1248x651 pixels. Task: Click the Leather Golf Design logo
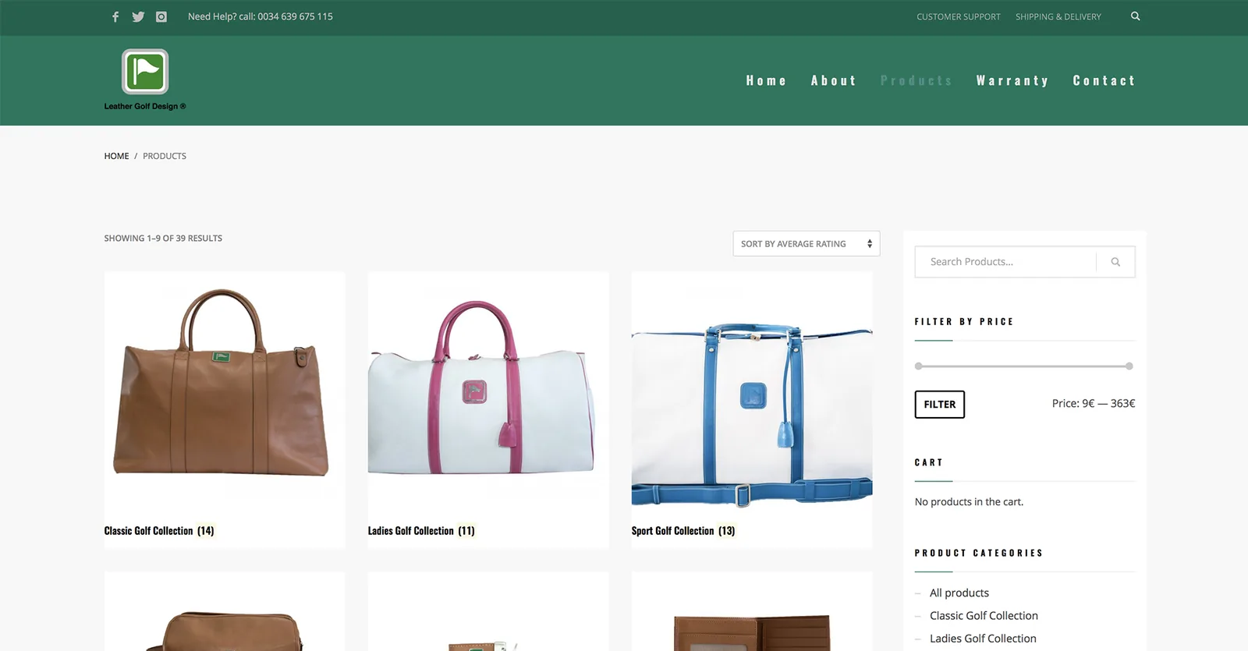(145, 80)
